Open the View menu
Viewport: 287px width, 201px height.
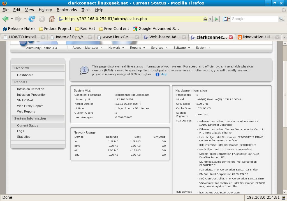tap(29, 10)
